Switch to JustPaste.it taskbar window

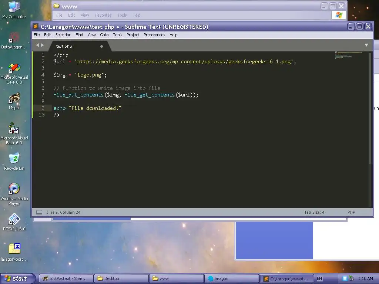(x=66, y=278)
